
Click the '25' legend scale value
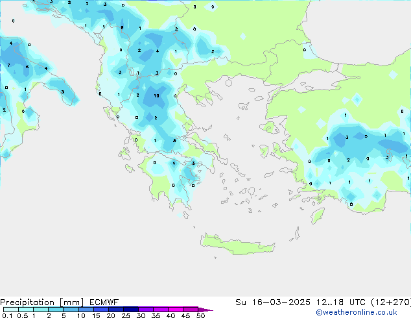[126, 315]
